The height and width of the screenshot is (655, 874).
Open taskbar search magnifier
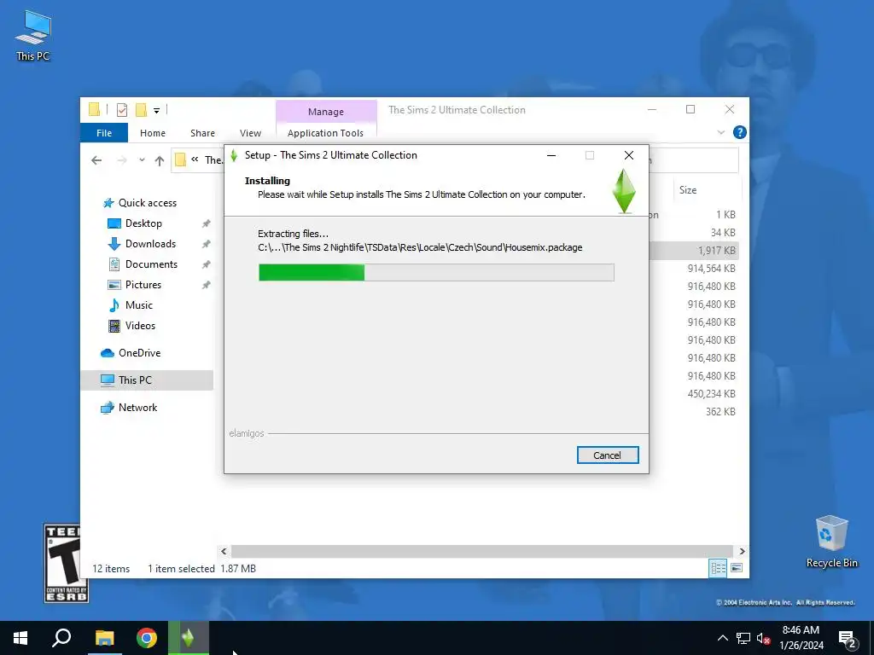[x=61, y=638]
